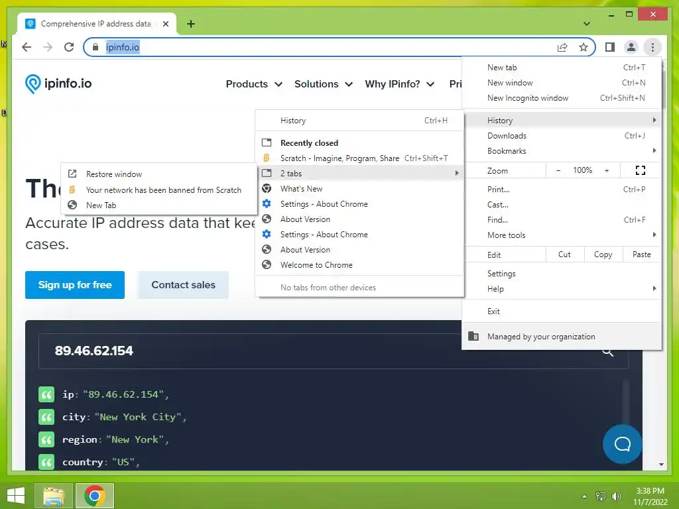Increase zoom with the plus button
This screenshot has height=509, width=679.
pos(607,170)
